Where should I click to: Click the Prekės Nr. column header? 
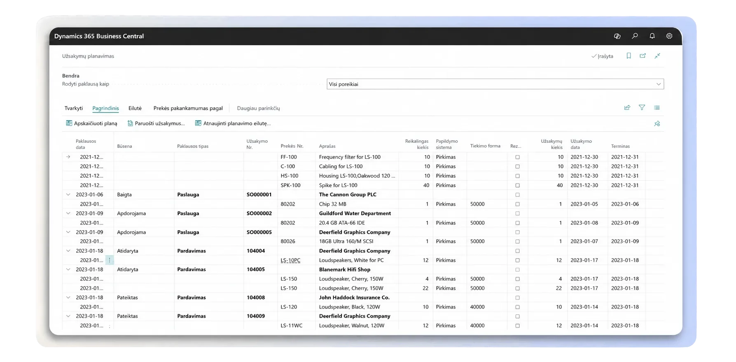pos(292,146)
